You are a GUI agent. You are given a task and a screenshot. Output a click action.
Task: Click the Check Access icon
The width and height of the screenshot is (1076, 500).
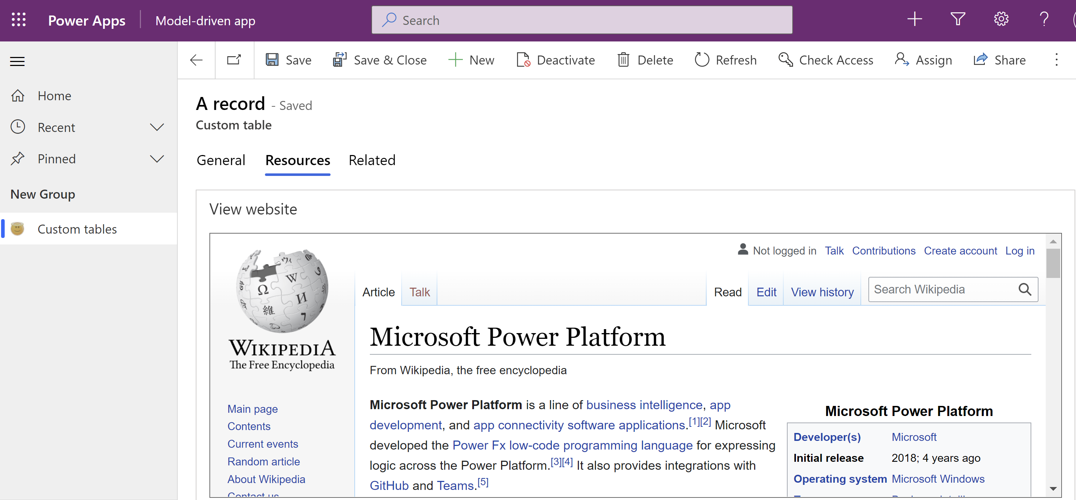785,60
